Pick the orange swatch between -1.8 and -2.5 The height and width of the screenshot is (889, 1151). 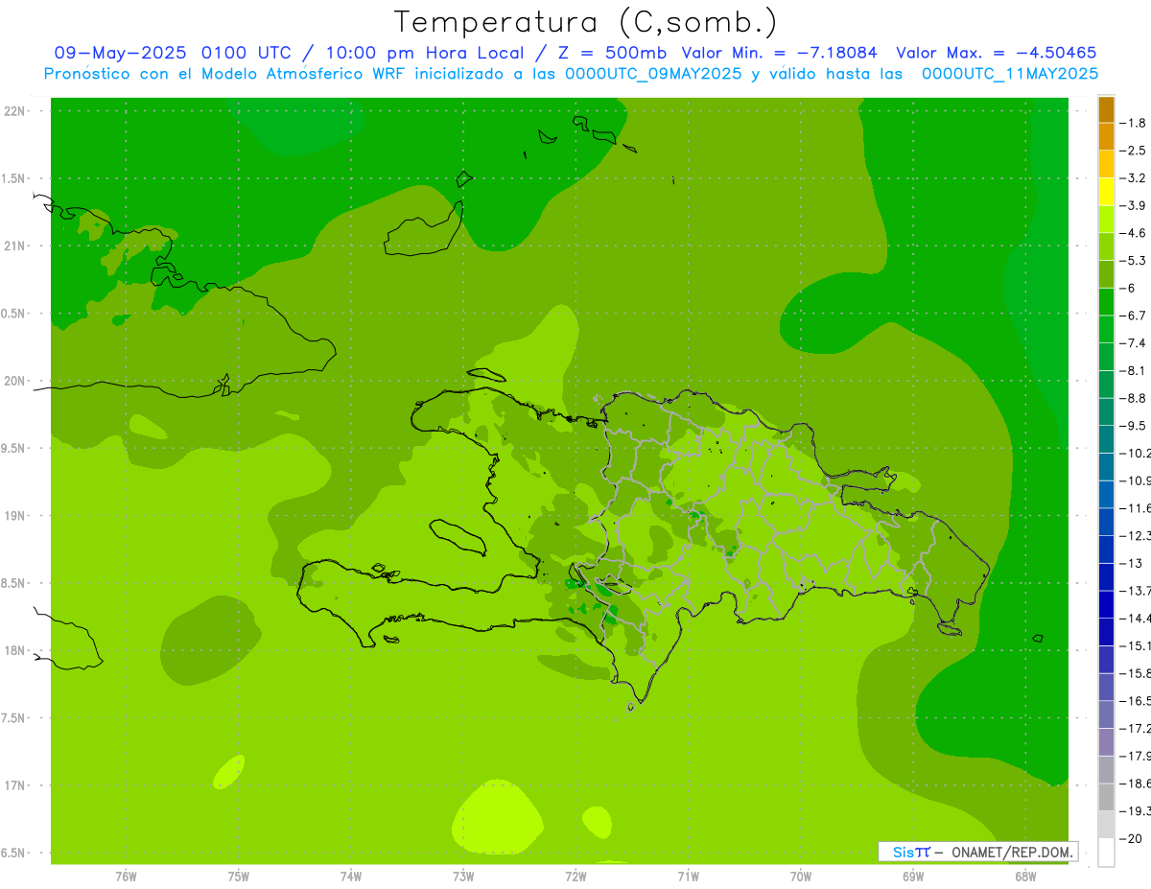(1106, 137)
